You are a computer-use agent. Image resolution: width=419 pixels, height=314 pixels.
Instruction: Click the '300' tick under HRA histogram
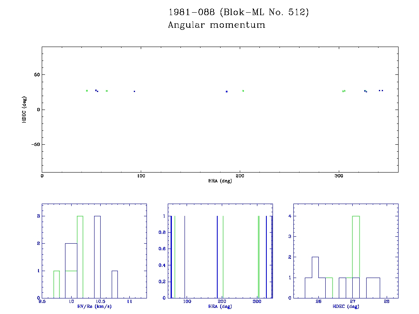click(257, 301)
